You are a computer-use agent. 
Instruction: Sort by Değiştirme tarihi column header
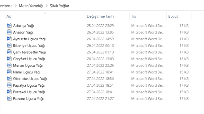coord(100,16)
